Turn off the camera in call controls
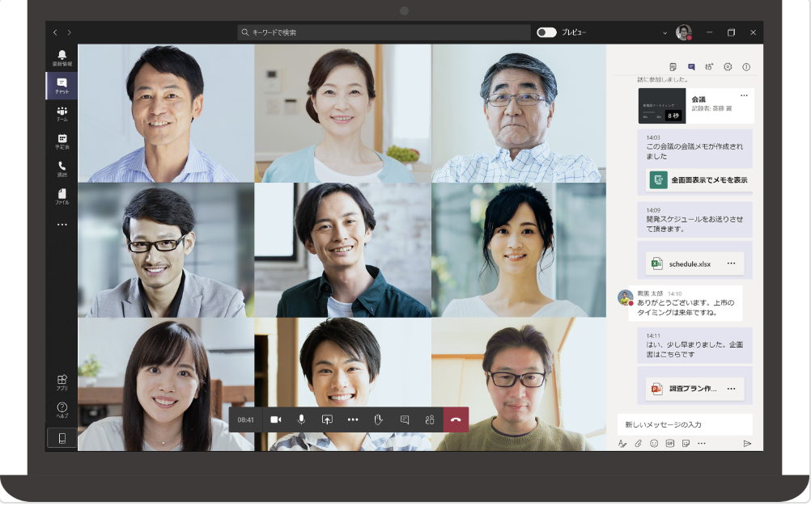Screen dimensions: 811x506 275,420
